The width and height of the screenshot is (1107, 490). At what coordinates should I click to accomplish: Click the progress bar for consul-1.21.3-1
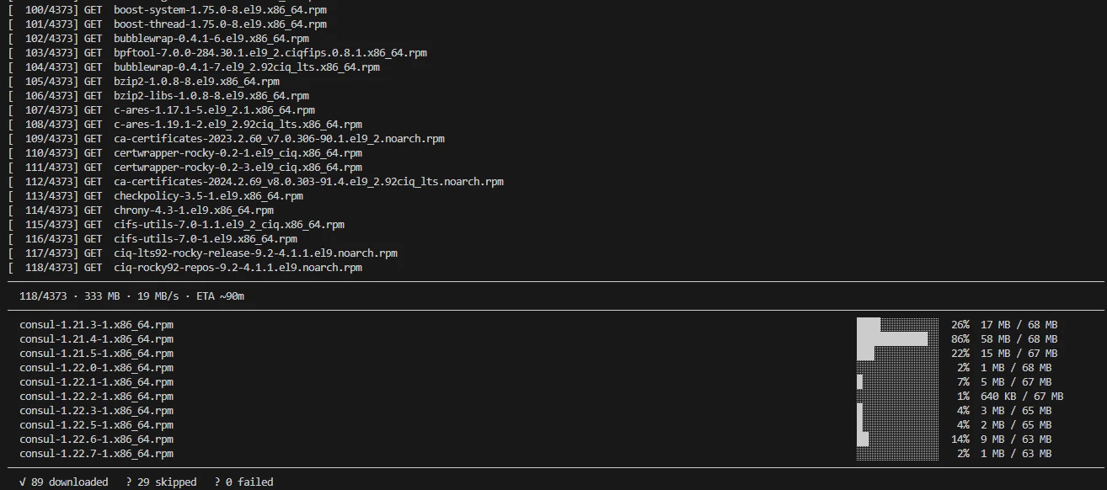[x=897, y=325]
